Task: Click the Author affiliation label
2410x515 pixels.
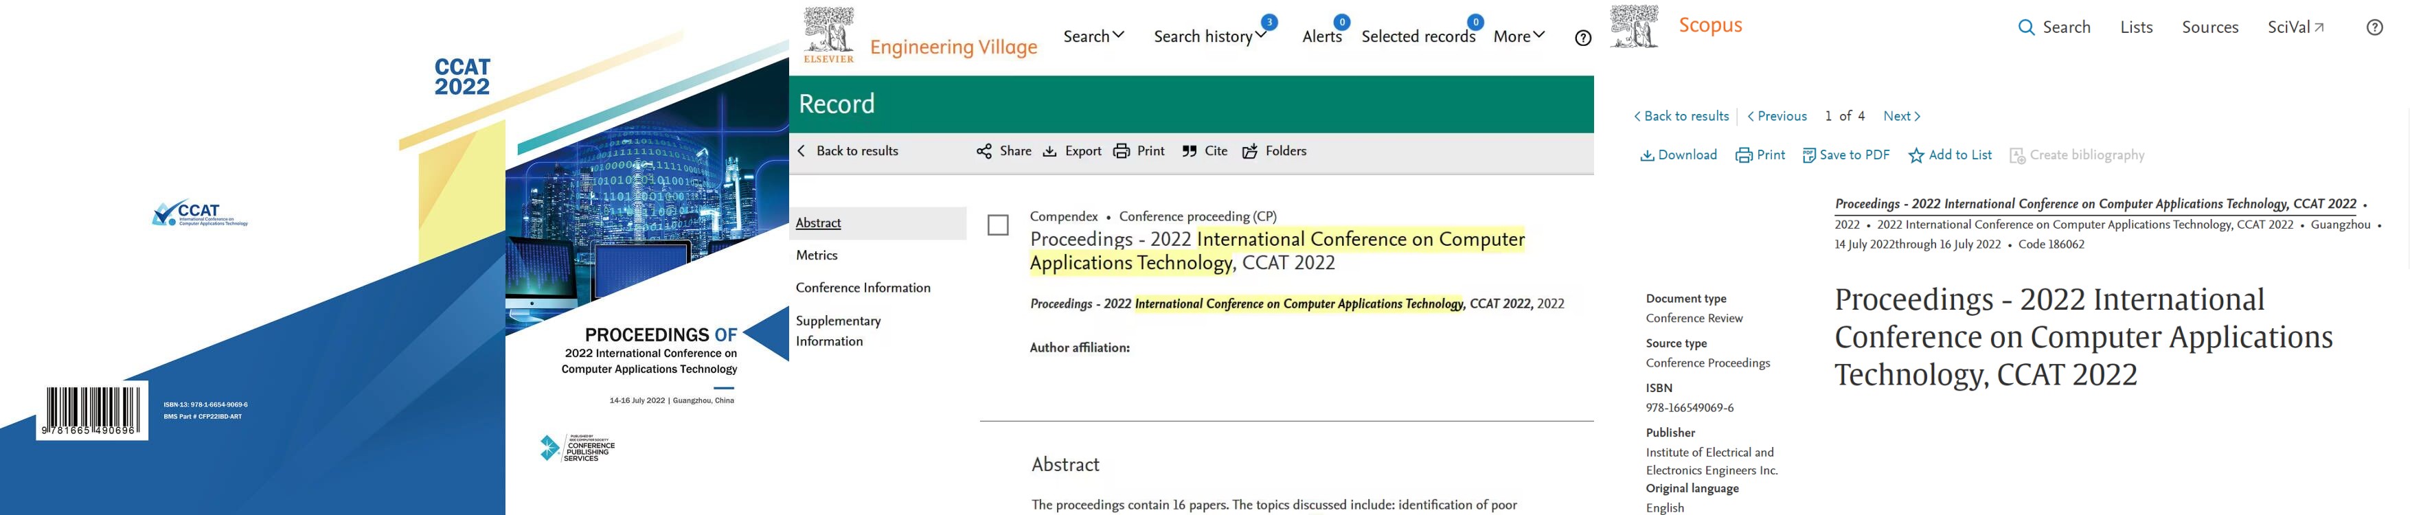Action: tap(1080, 347)
